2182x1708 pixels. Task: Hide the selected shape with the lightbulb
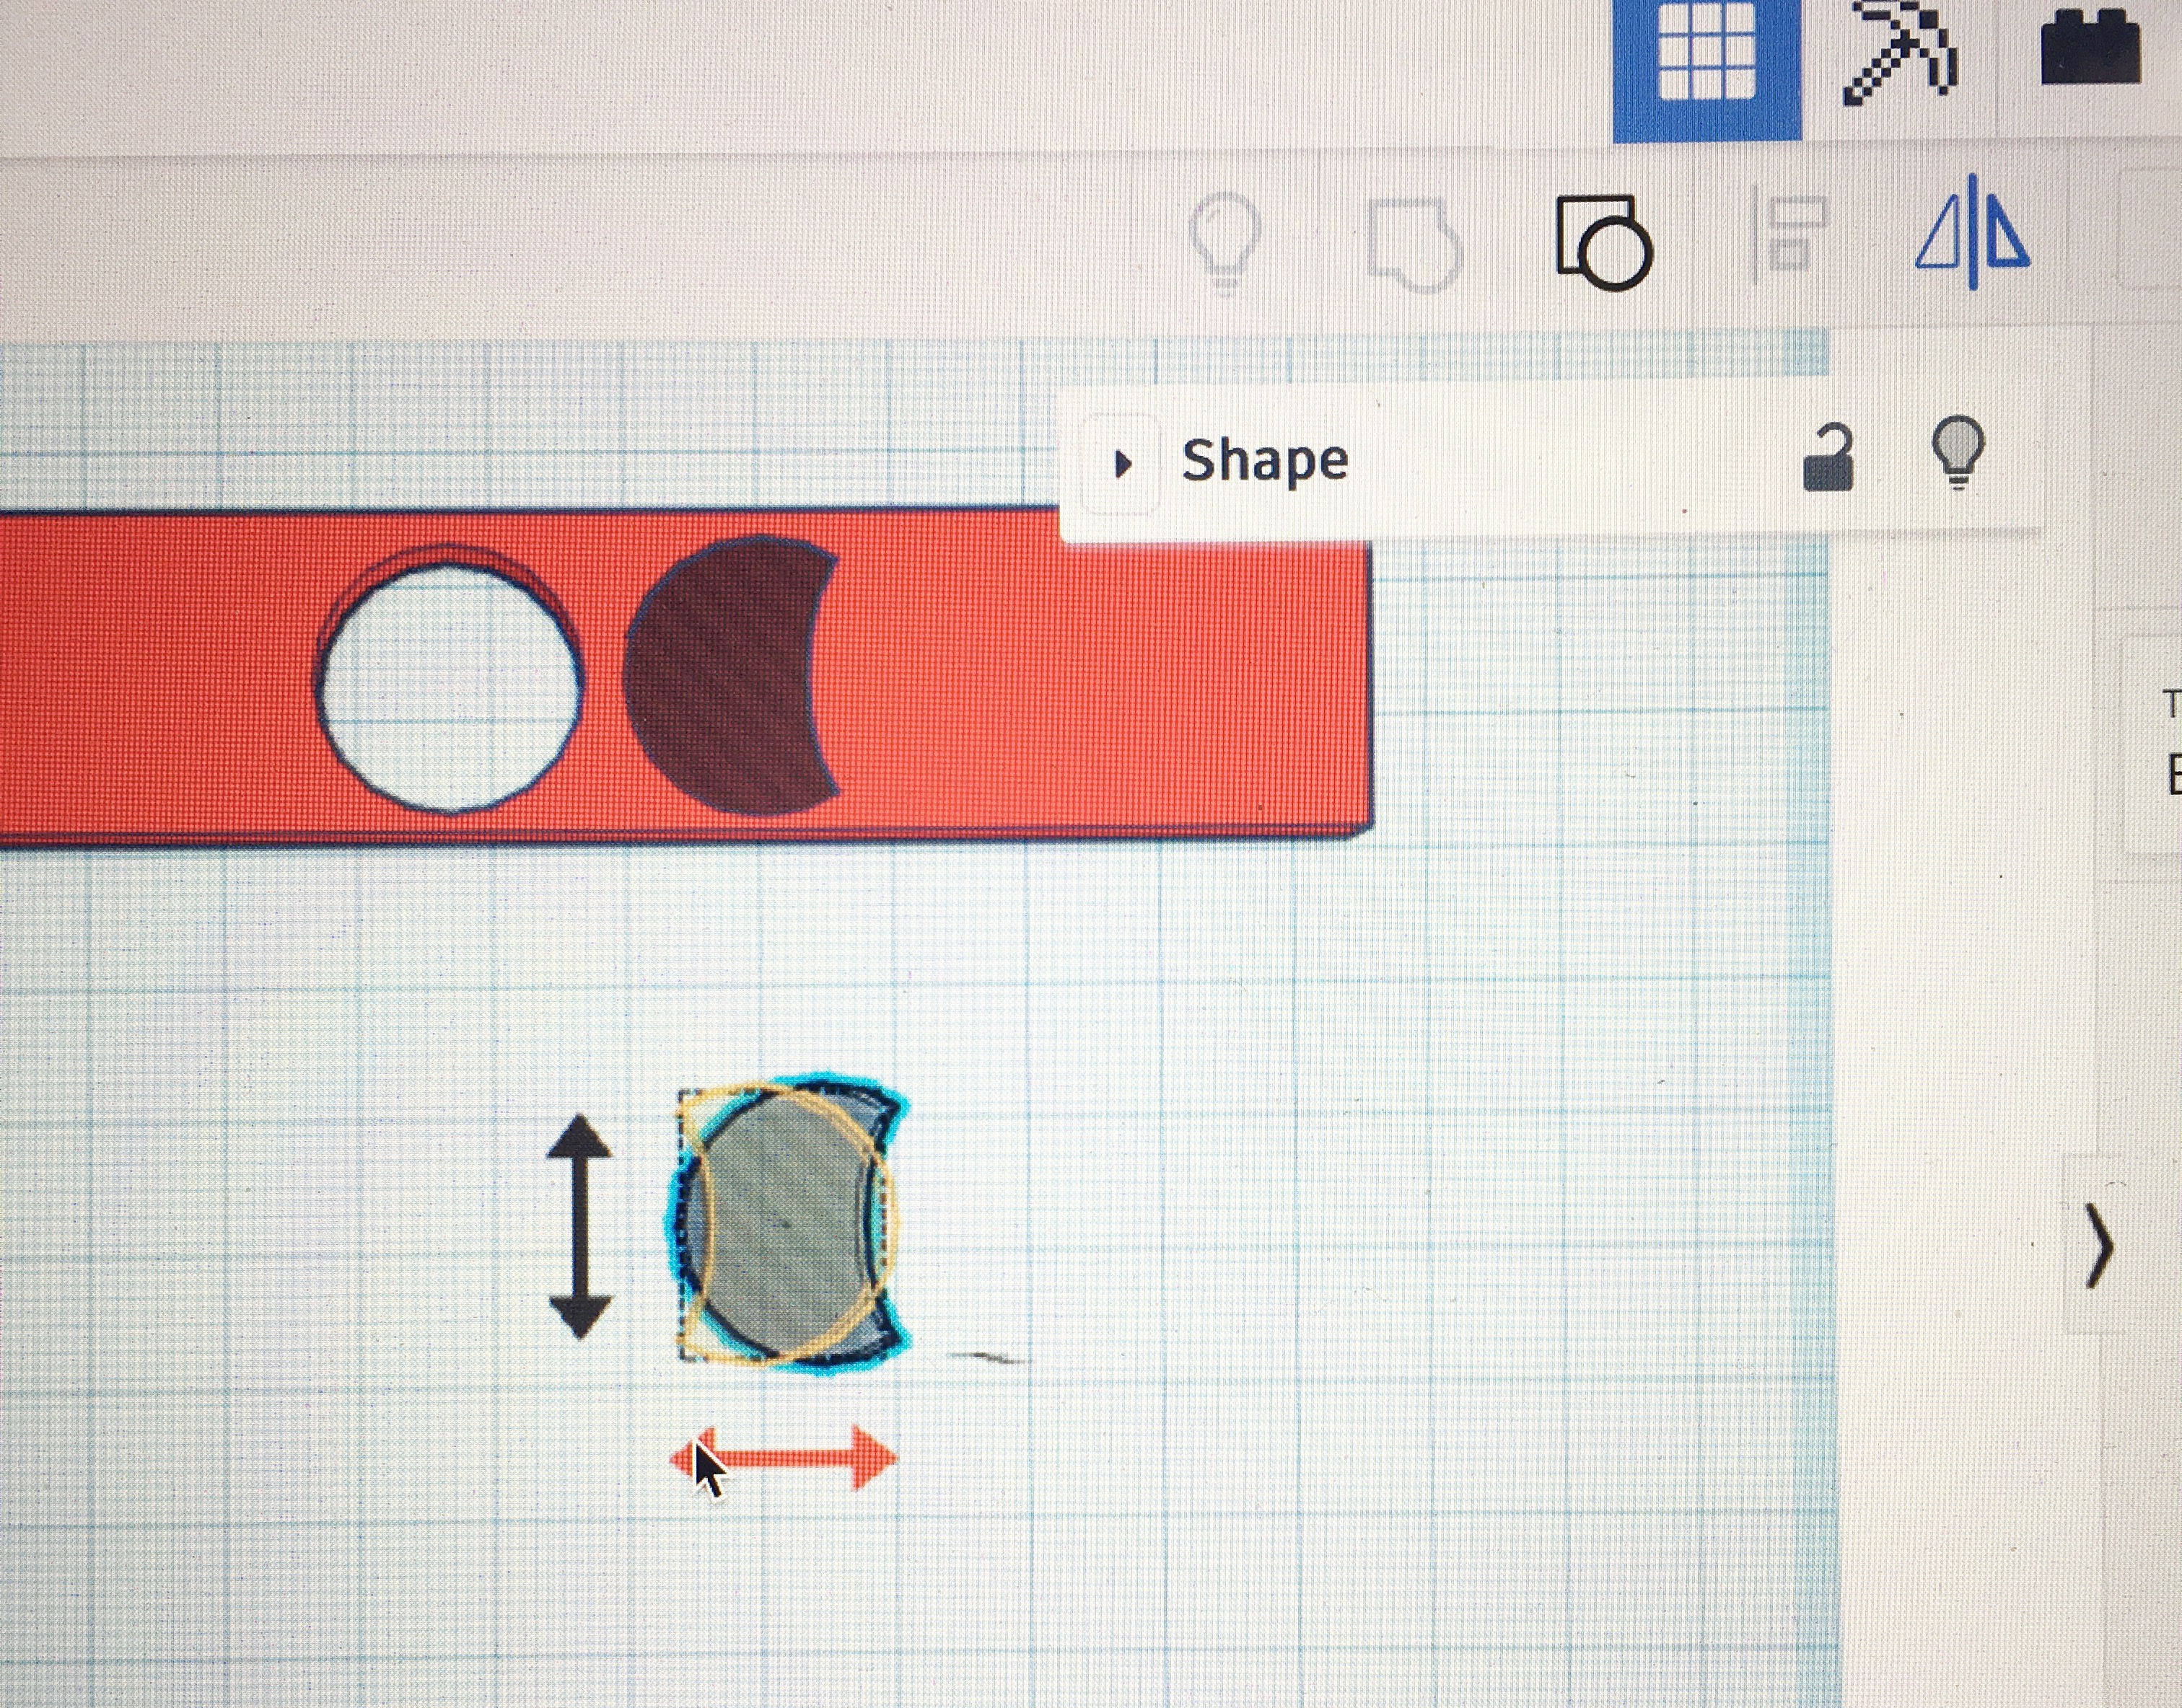(x=1957, y=453)
